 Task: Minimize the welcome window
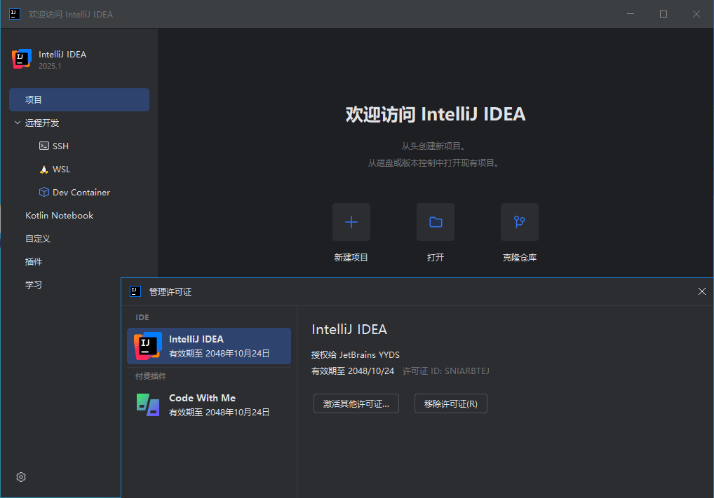point(631,14)
